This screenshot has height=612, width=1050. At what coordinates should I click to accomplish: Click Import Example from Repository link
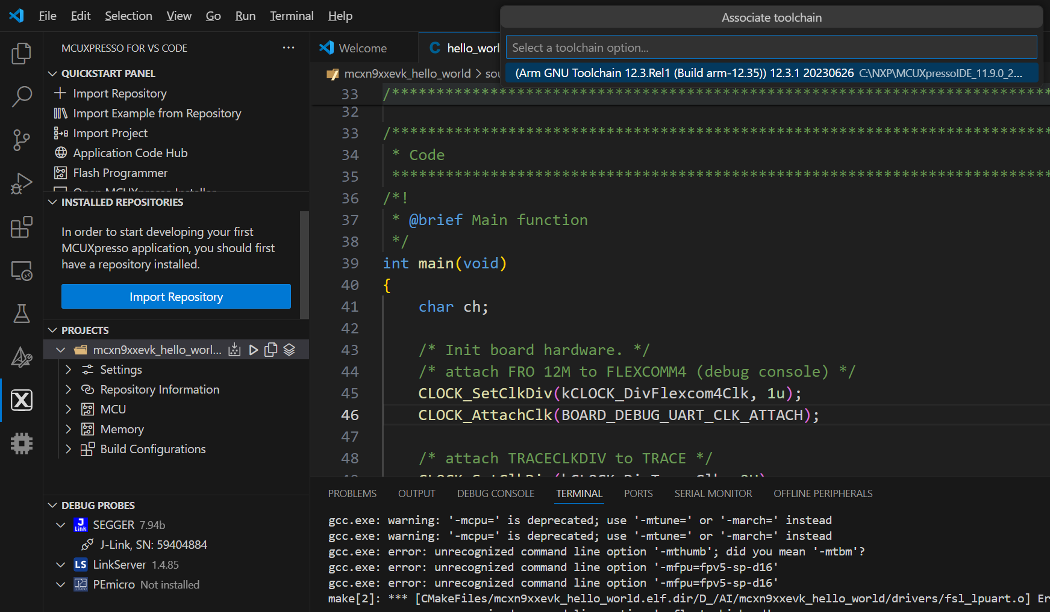(x=157, y=113)
